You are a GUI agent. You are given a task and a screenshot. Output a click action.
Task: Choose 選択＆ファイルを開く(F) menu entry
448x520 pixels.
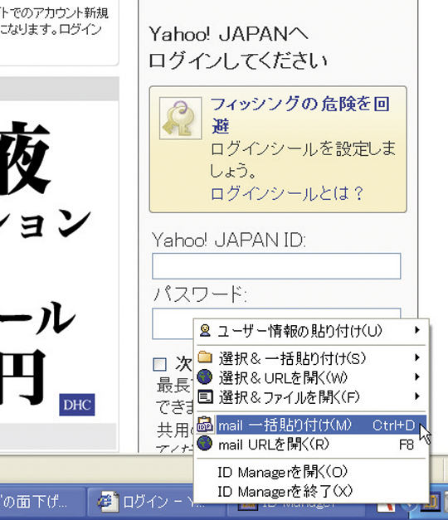(311, 396)
